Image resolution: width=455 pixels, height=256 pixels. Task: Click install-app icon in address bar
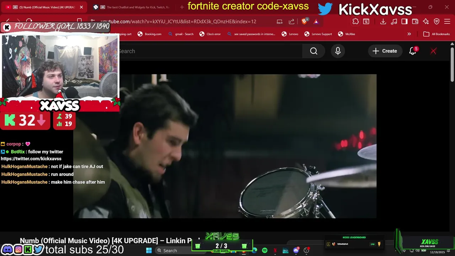click(x=280, y=21)
